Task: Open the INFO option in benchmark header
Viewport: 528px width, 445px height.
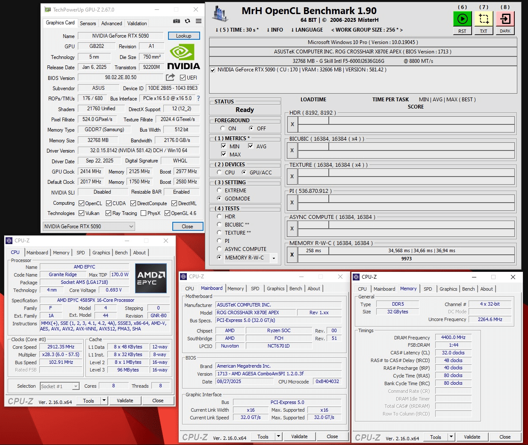Action: pyautogui.click(x=274, y=30)
